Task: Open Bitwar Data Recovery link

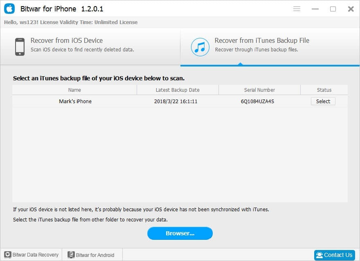Action: [x=32, y=254]
